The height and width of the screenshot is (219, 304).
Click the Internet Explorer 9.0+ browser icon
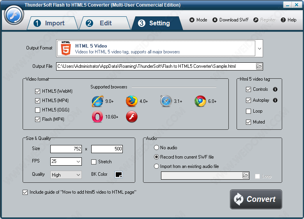(x=97, y=101)
